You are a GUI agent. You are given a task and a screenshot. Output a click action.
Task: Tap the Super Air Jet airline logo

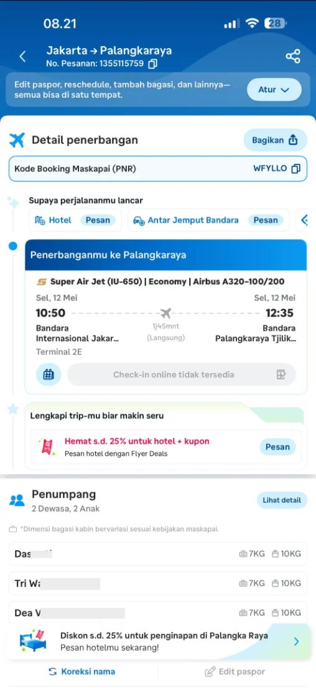coord(42,282)
